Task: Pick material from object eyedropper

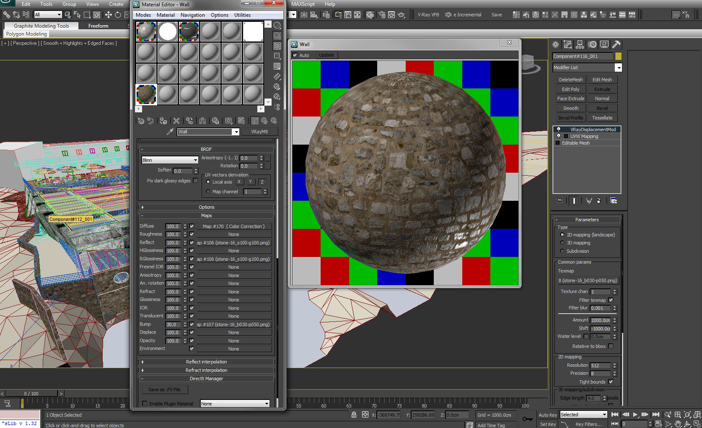Action: [170, 132]
